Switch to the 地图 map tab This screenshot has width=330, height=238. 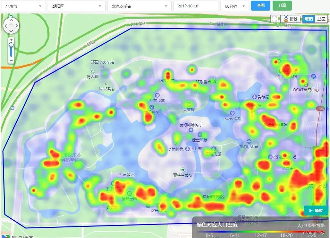click(x=309, y=19)
